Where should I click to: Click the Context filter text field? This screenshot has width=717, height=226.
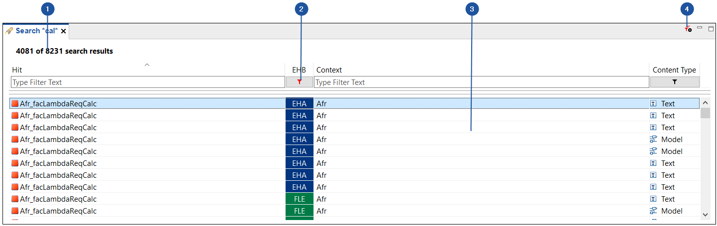[481, 82]
